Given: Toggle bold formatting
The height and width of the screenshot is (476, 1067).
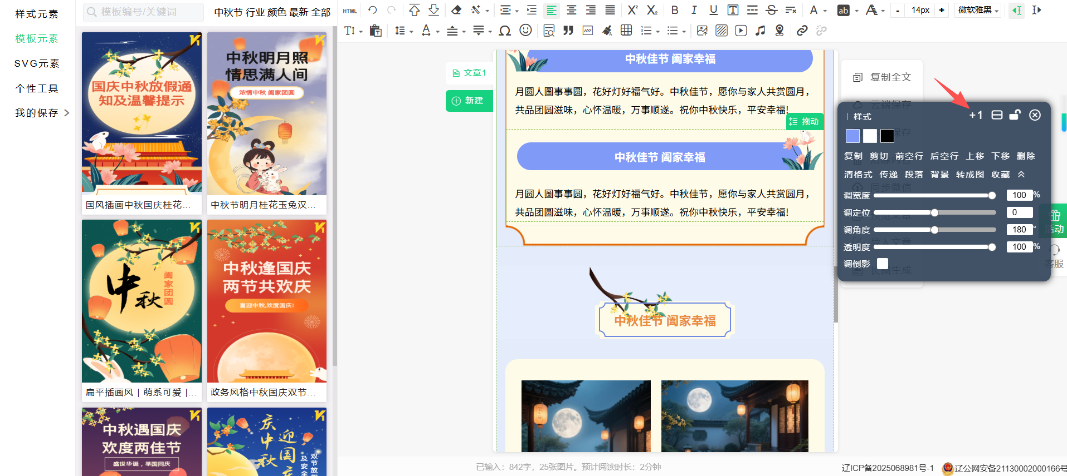Looking at the screenshot, I should click(675, 10).
